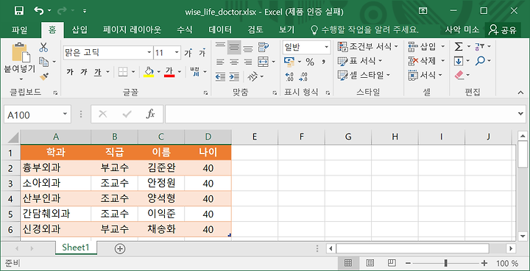Image resolution: width=530 pixels, height=271 pixels.
Task: Add a new sheet with plus button
Action: 120,249
